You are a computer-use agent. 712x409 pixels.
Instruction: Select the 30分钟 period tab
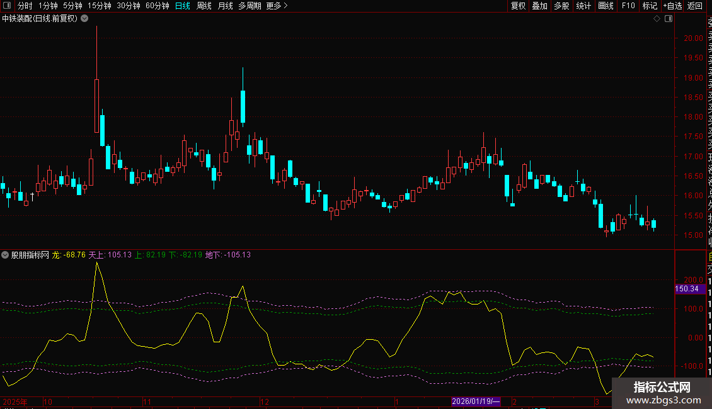click(129, 6)
